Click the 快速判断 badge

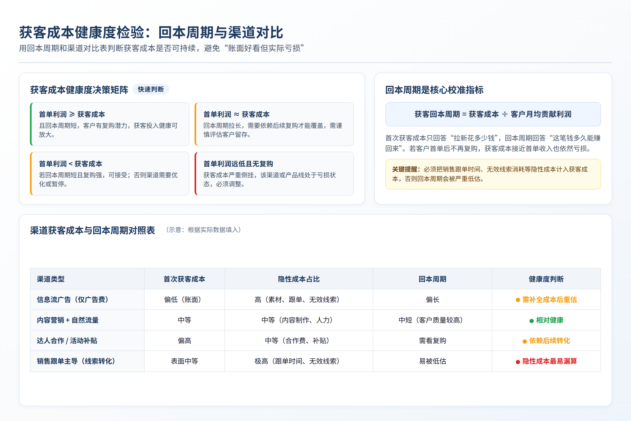point(151,89)
